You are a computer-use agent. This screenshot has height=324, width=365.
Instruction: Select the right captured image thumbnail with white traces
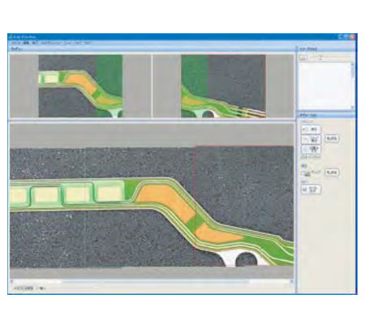223,86
